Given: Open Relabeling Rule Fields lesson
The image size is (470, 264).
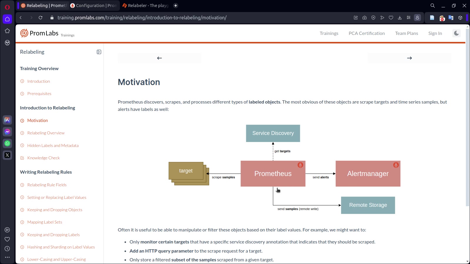Looking at the screenshot, I should [x=47, y=185].
